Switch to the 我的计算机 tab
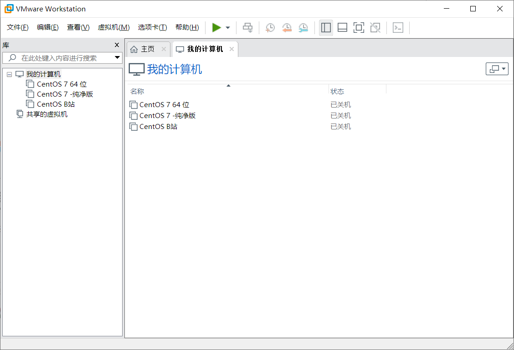The image size is (514, 350). pos(205,49)
